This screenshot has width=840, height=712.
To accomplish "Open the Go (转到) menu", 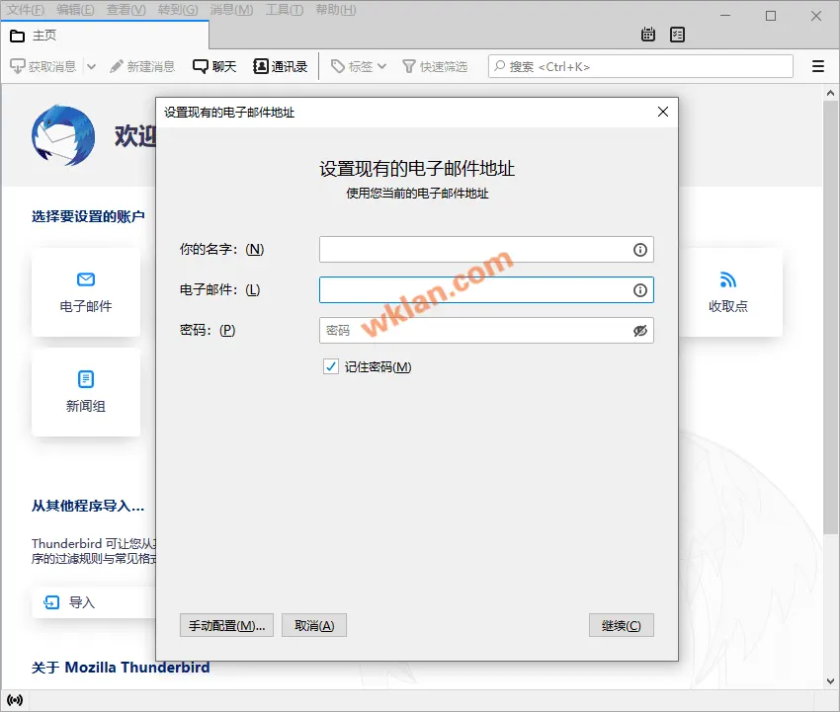I will (x=178, y=10).
